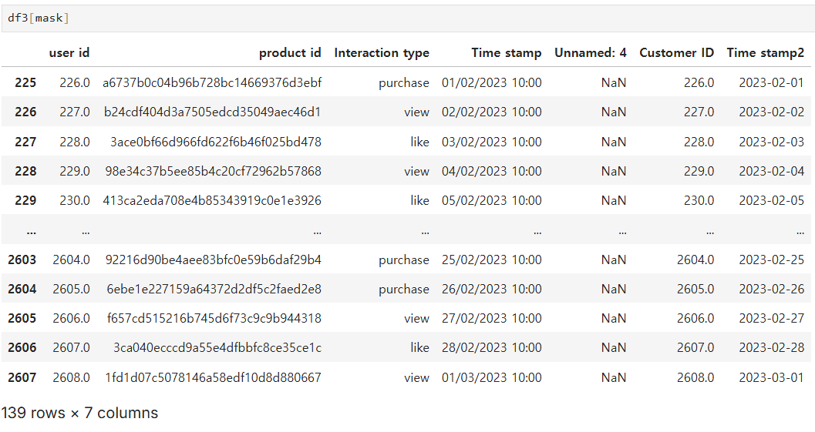
Task: Select row index 228
Action: pyautogui.click(x=25, y=171)
